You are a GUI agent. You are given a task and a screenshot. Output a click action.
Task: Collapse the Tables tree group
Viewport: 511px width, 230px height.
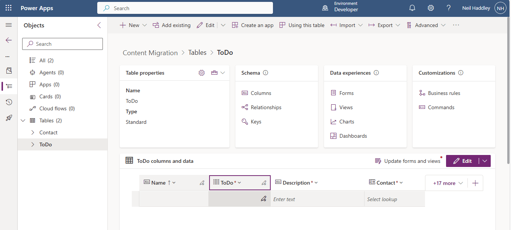pyautogui.click(x=23, y=120)
